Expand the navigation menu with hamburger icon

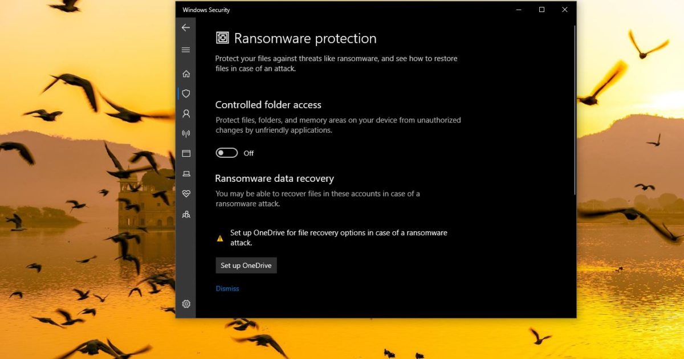(186, 50)
